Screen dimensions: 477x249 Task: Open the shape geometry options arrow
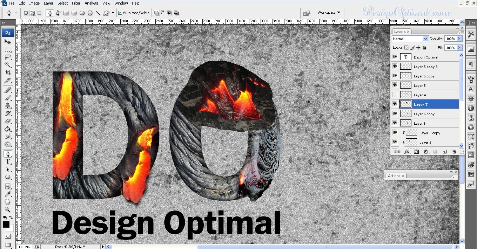pyautogui.click(x=113, y=13)
